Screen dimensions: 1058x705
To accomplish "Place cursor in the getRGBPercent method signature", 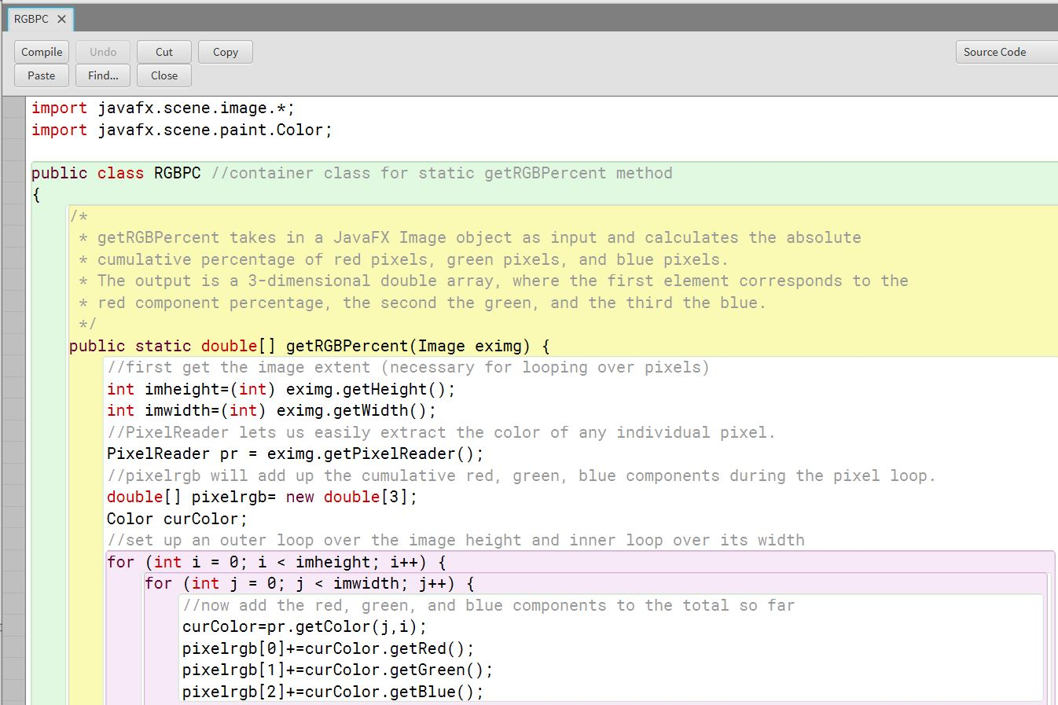I will (314, 345).
